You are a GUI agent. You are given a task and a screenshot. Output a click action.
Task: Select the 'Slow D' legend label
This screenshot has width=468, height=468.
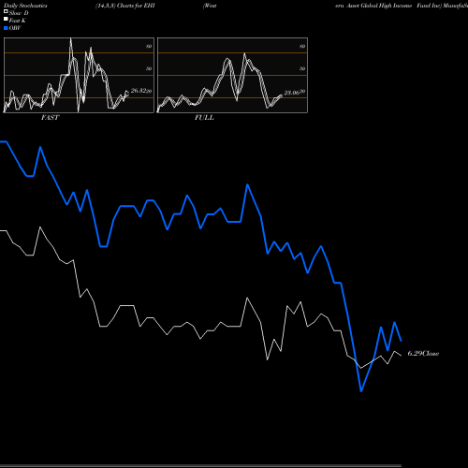(x=19, y=13)
